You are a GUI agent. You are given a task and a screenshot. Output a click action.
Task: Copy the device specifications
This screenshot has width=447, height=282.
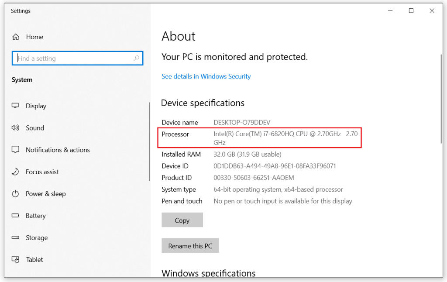click(x=182, y=220)
